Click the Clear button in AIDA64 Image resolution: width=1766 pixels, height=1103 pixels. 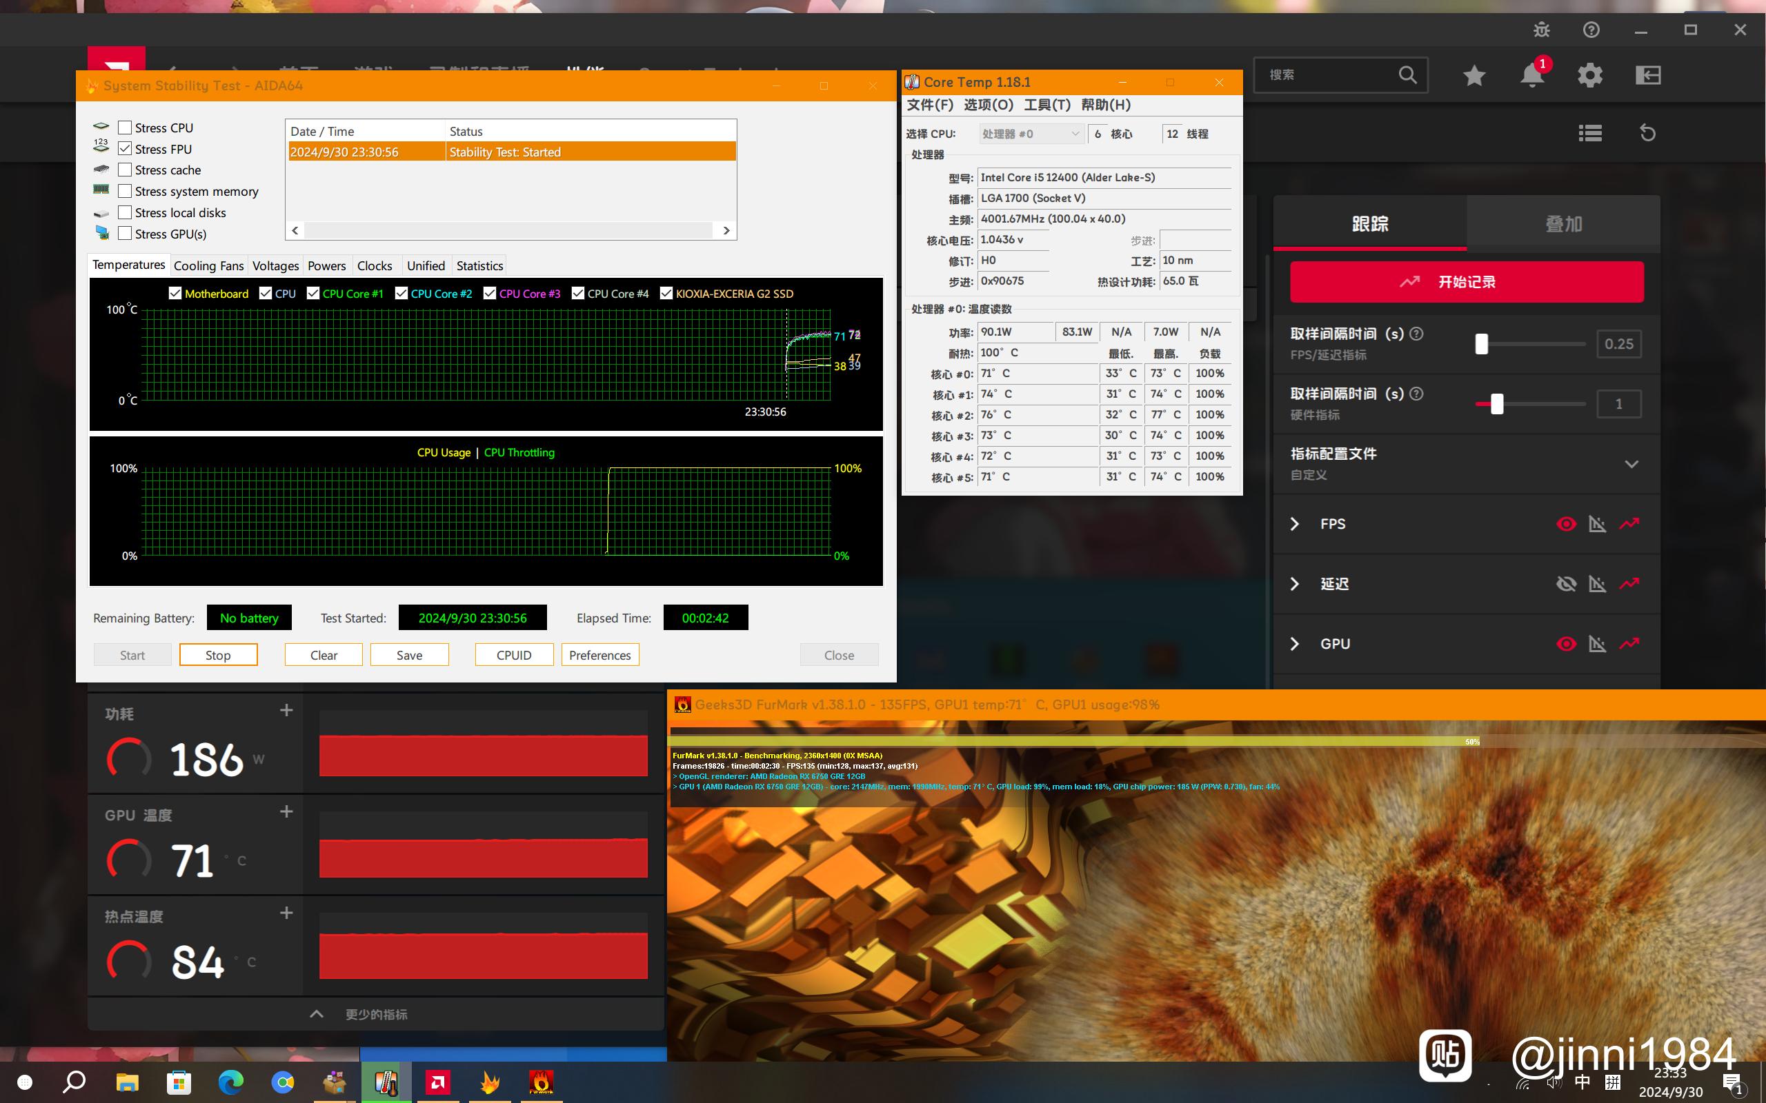[x=324, y=655]
